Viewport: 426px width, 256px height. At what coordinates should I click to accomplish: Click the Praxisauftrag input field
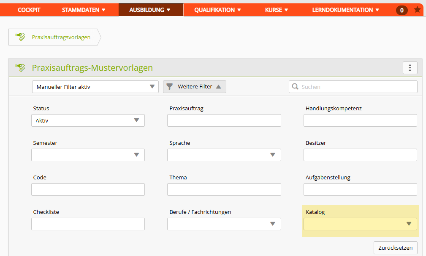pyautogui.click(x=224, y=120)
